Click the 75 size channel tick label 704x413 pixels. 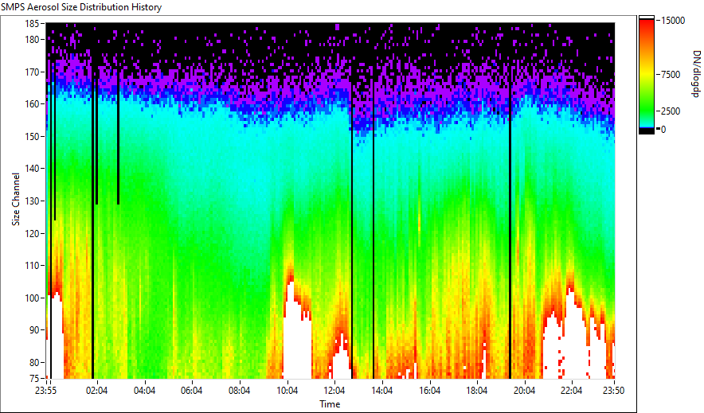coord(34,379)
